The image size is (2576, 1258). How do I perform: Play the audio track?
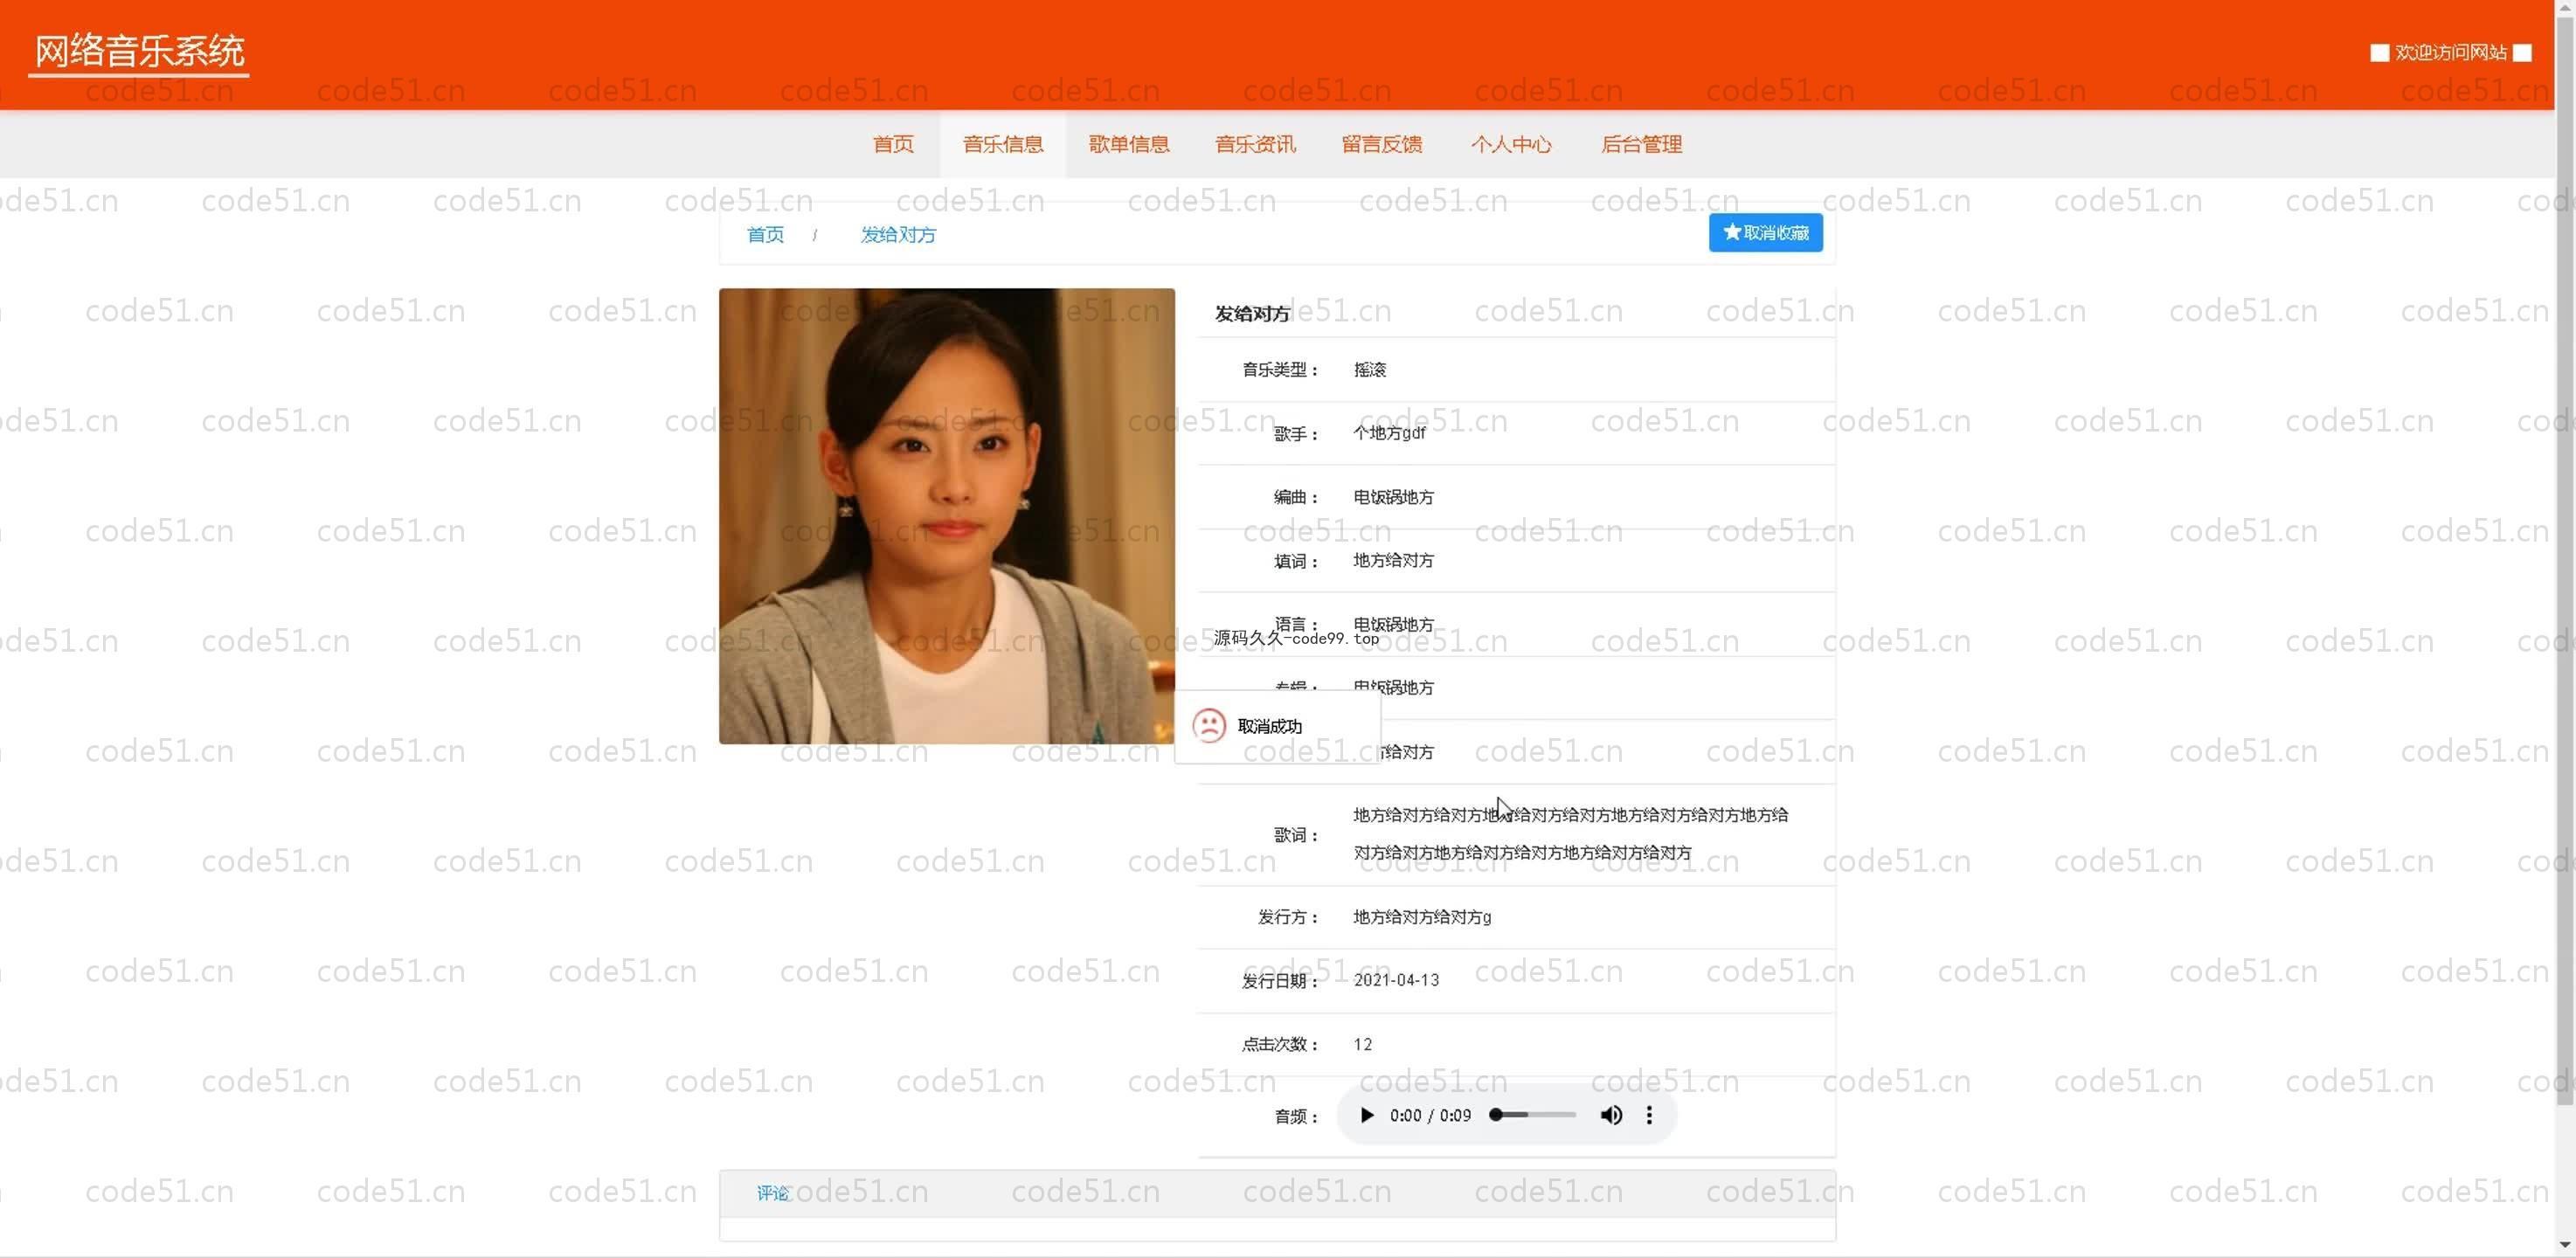1366,1115
